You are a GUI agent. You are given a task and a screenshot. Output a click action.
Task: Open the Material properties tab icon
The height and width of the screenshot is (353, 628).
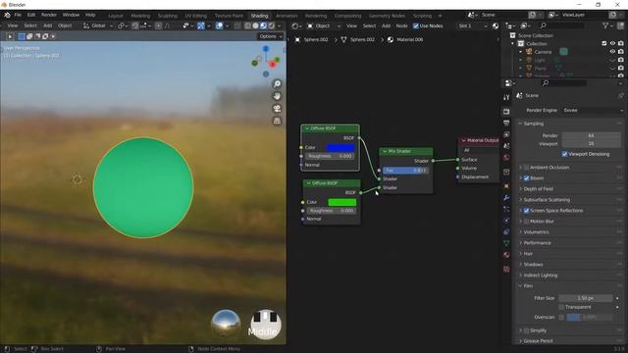tap(506, 255)
